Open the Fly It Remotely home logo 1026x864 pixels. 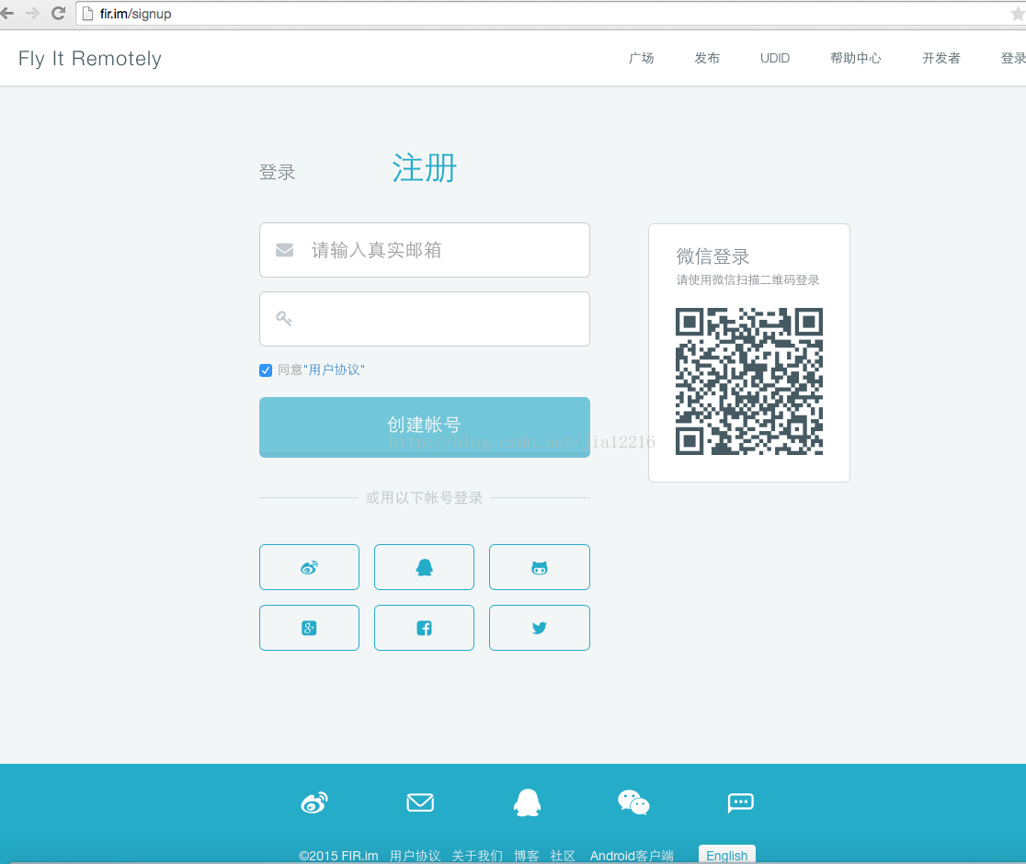[x=90, y=58]
